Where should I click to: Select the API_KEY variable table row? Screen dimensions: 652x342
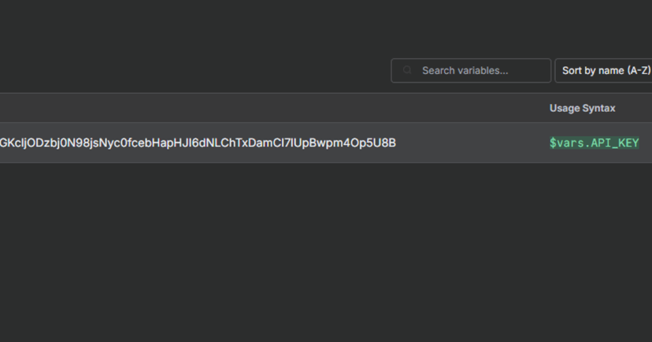coord(326,143)
